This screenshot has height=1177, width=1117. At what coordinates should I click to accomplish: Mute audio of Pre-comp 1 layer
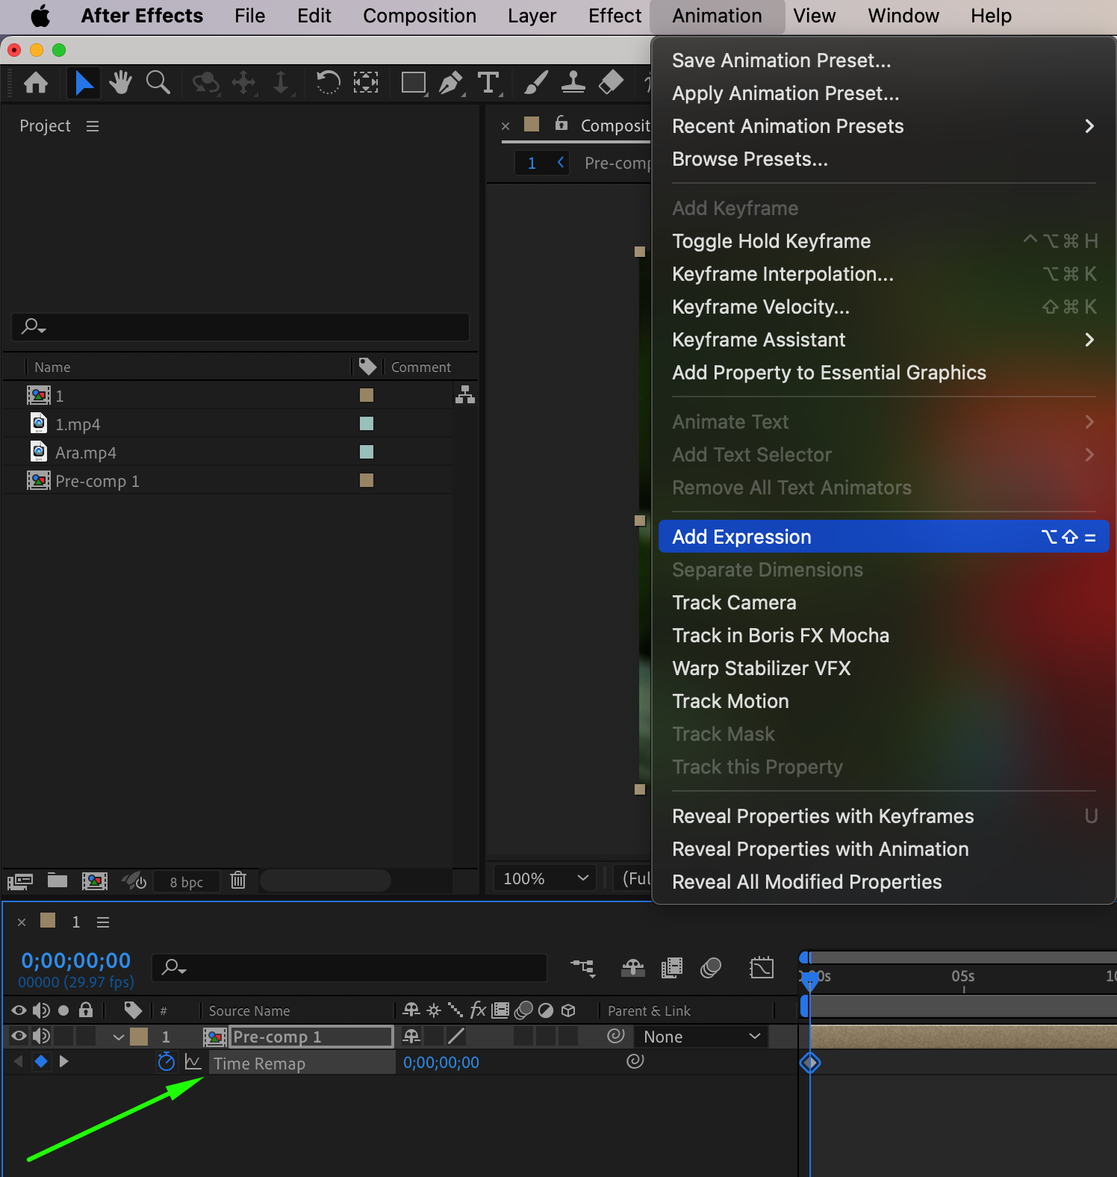coord(41,1036)
